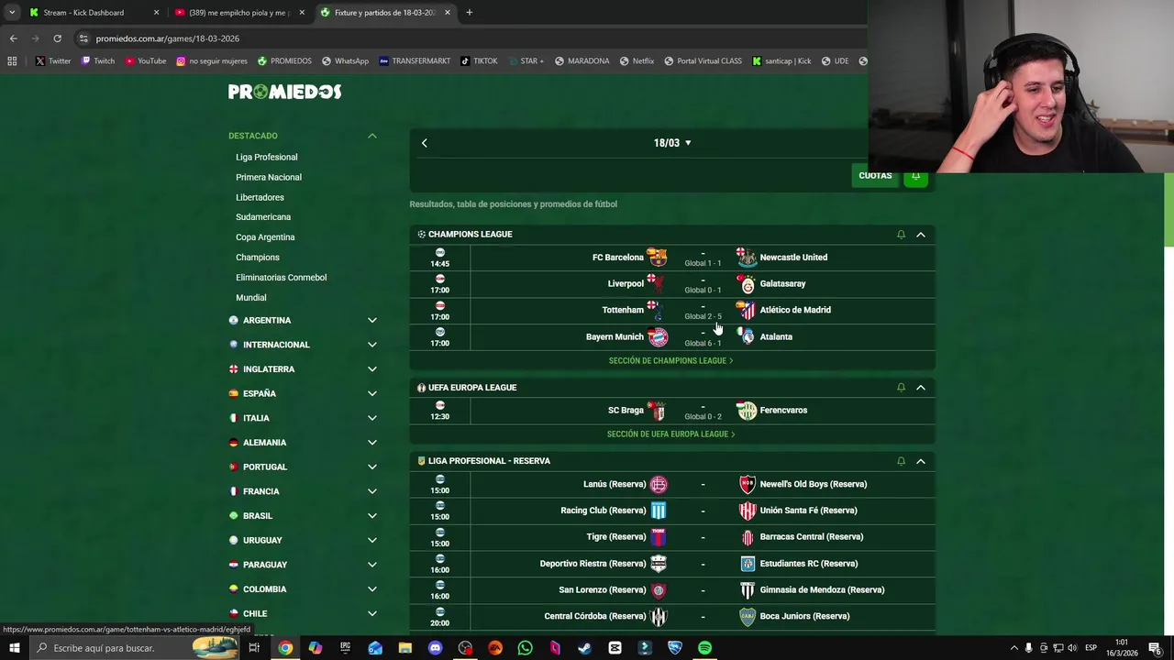Click Galatasaray crest icon

tap(748, 284)
